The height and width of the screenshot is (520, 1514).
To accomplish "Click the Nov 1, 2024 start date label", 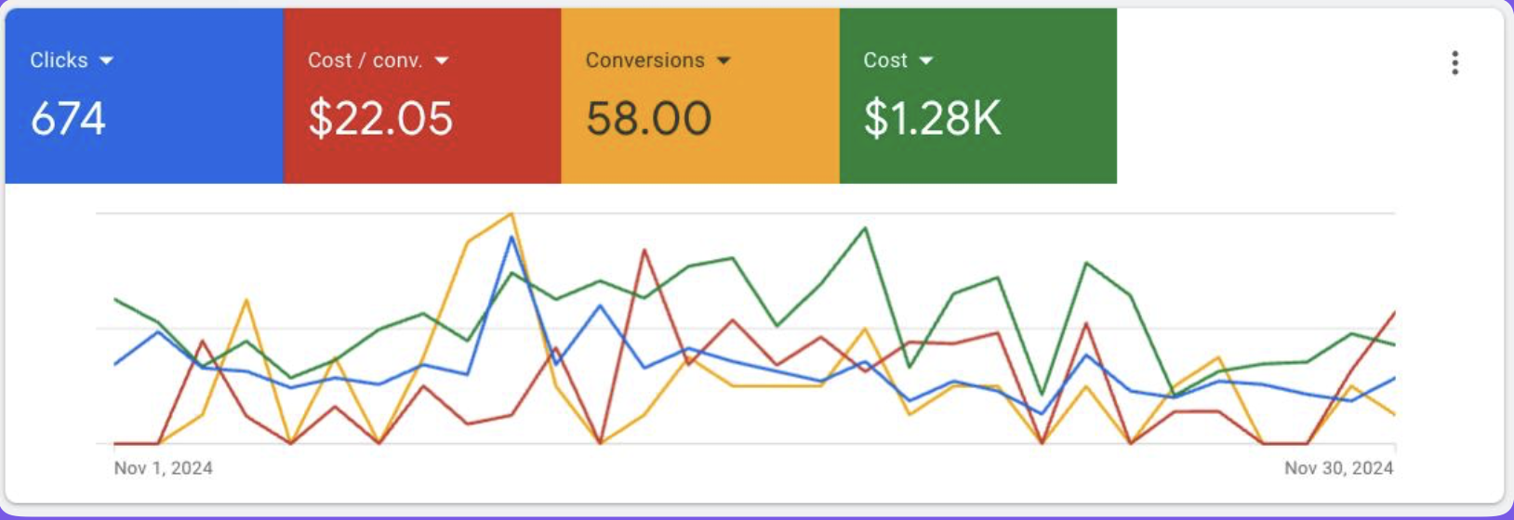I will (x=163, y=468).
